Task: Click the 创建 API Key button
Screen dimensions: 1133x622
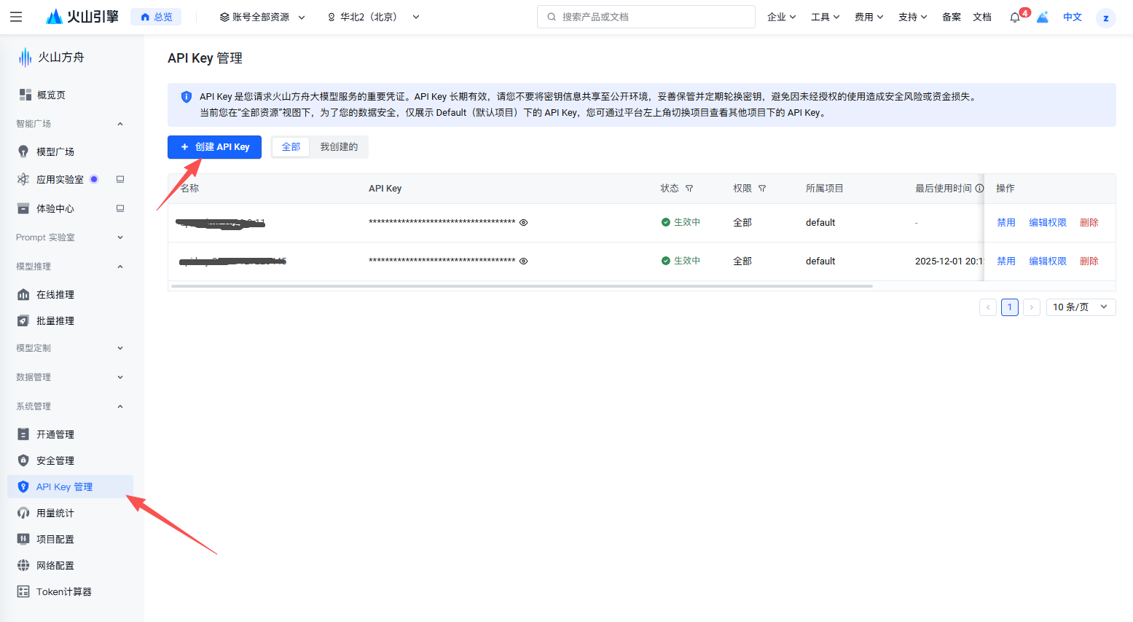Action: click(214, 147)
